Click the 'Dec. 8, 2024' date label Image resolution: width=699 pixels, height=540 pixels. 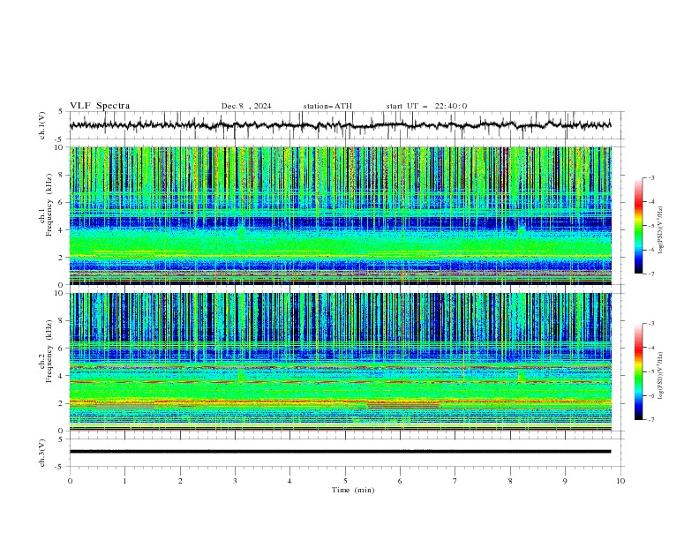(246, 106)
